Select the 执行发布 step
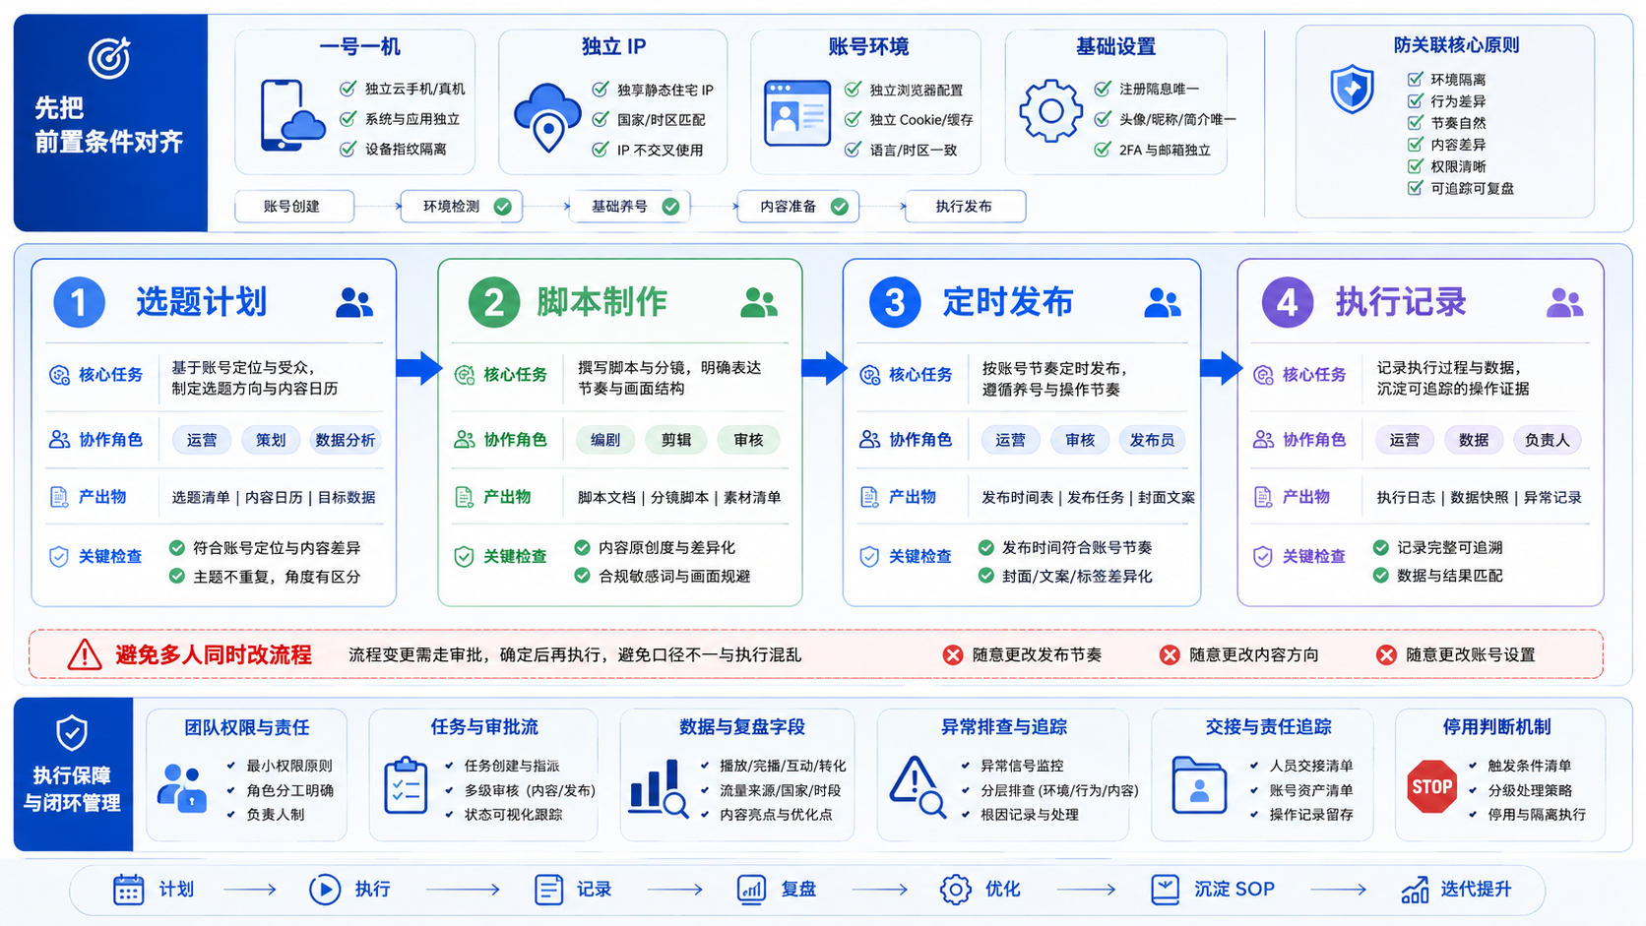This screenshot has height=926, width=1646. (x=965, y=207)
